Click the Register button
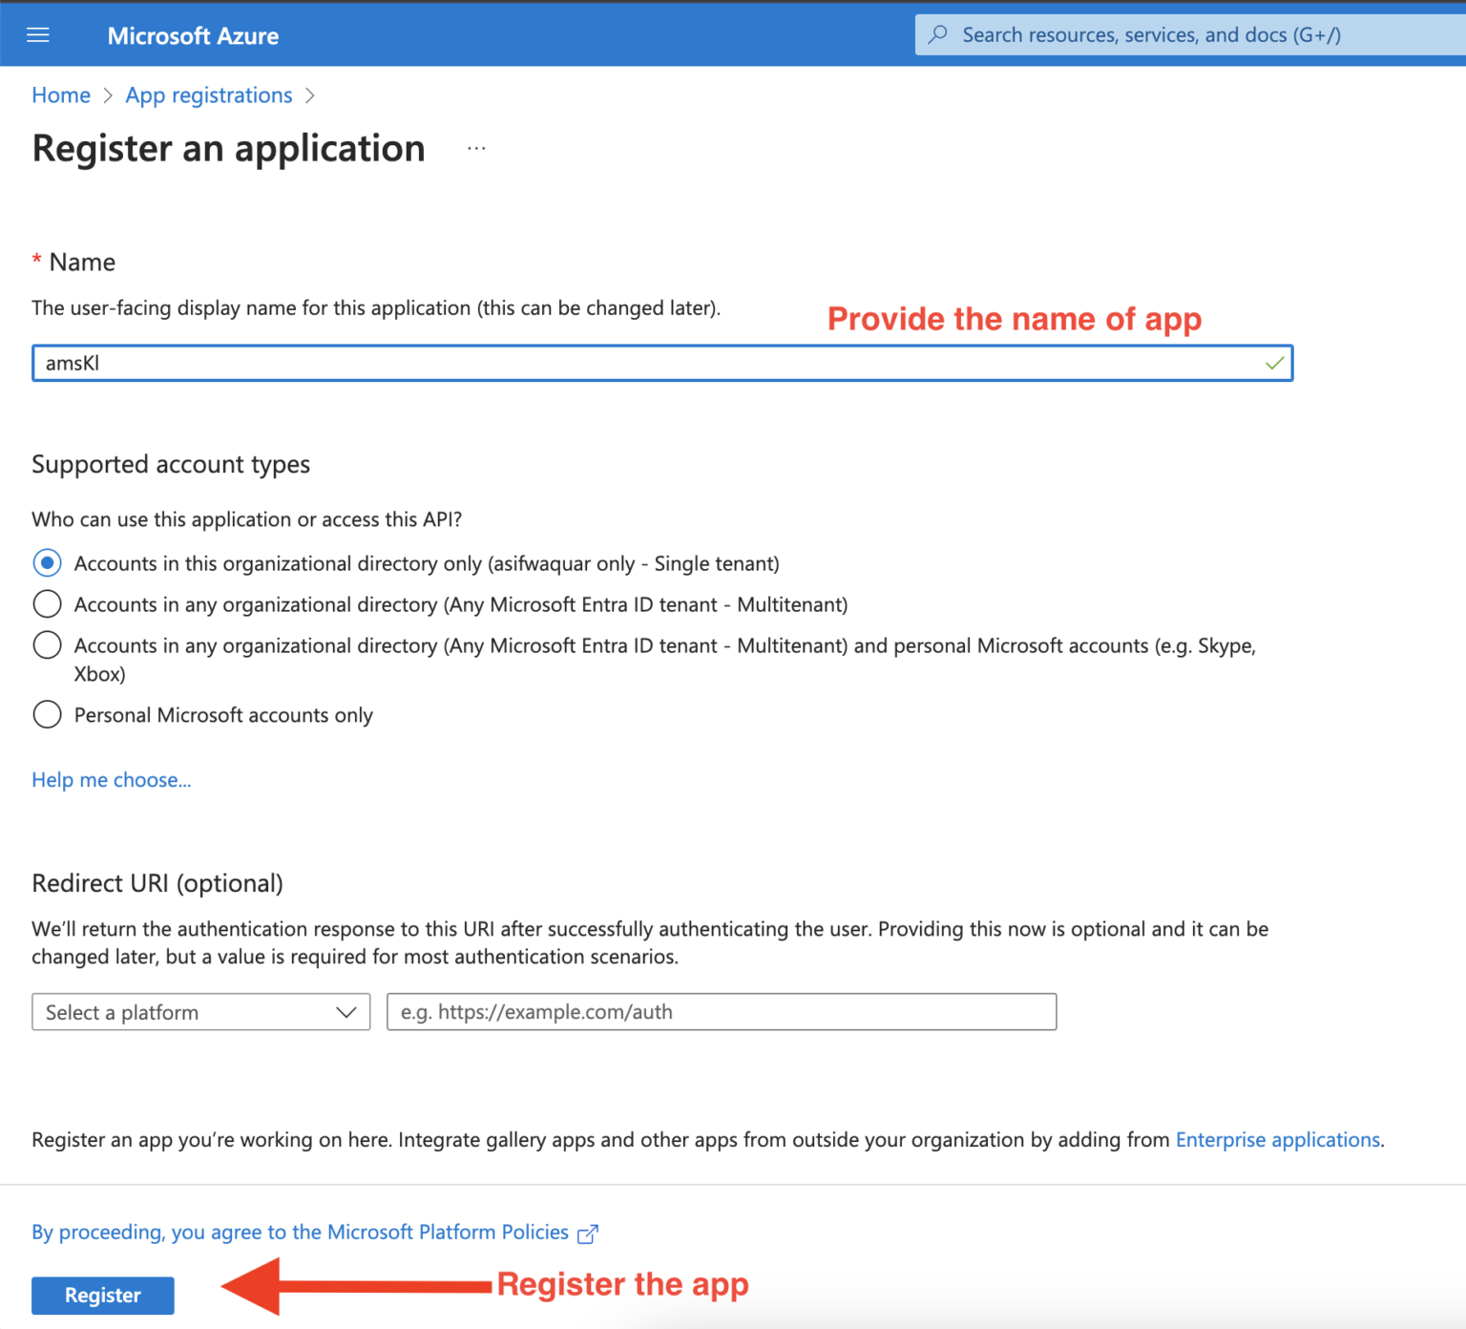1466x1329 pixels. [x=102, y=1296]
